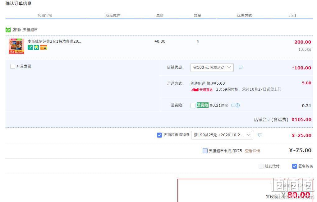Click the green shield guarantee icon under the product
Image resolution: width=317 pixels, height=202 pixels.
(36, 47)
